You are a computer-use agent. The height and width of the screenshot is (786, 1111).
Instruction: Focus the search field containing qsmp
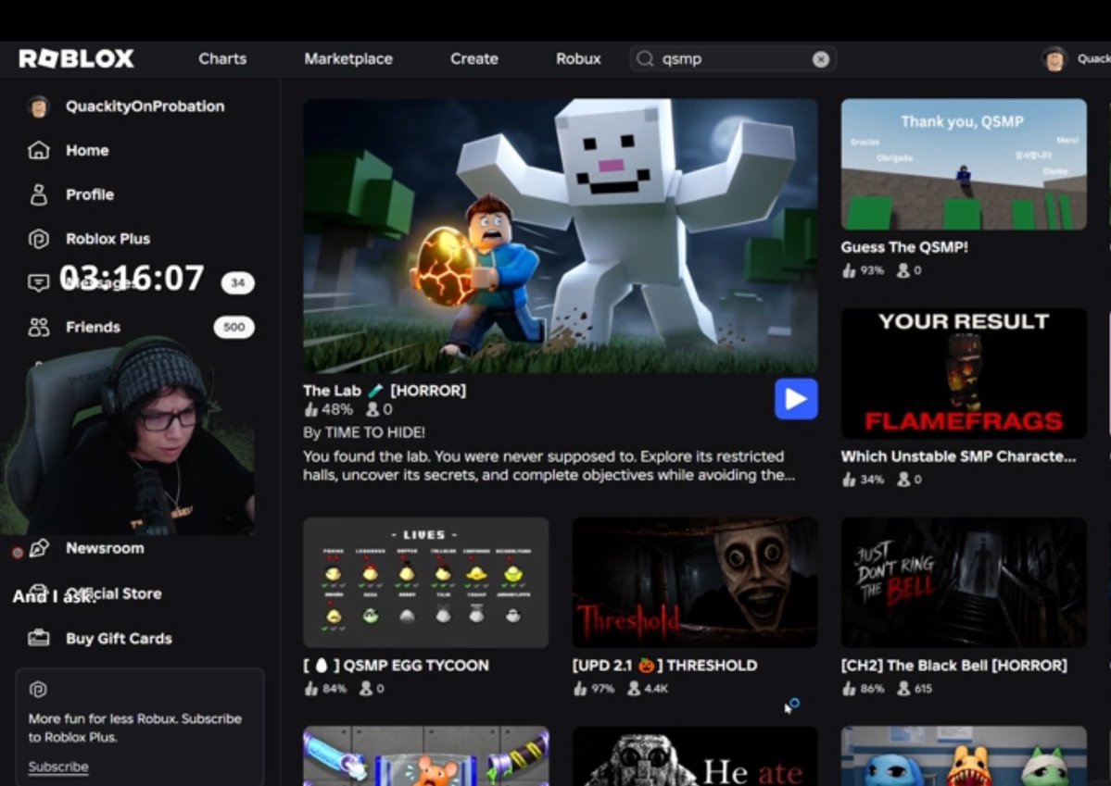coord(733,58)
